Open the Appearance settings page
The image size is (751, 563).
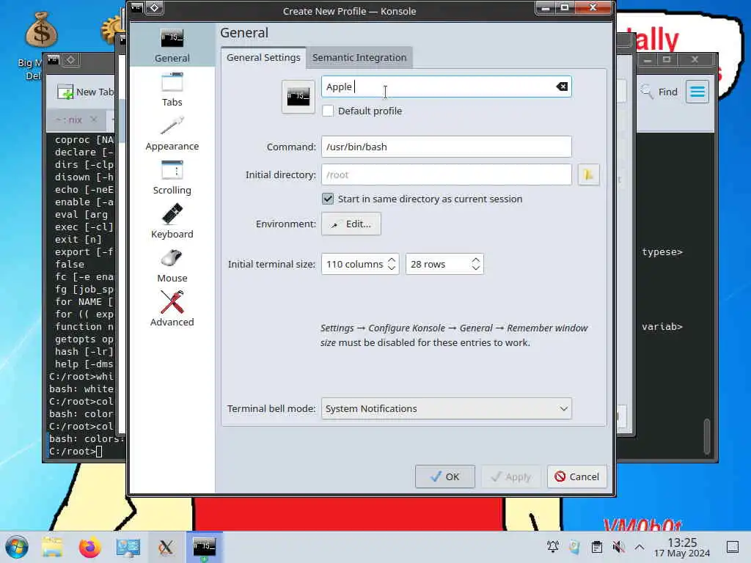point(172,133)
